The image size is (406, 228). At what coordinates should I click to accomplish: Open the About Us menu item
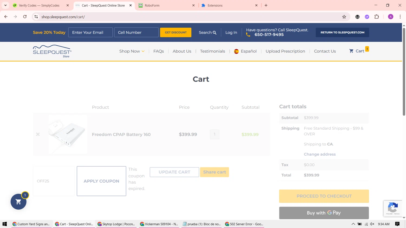(182, 51)
